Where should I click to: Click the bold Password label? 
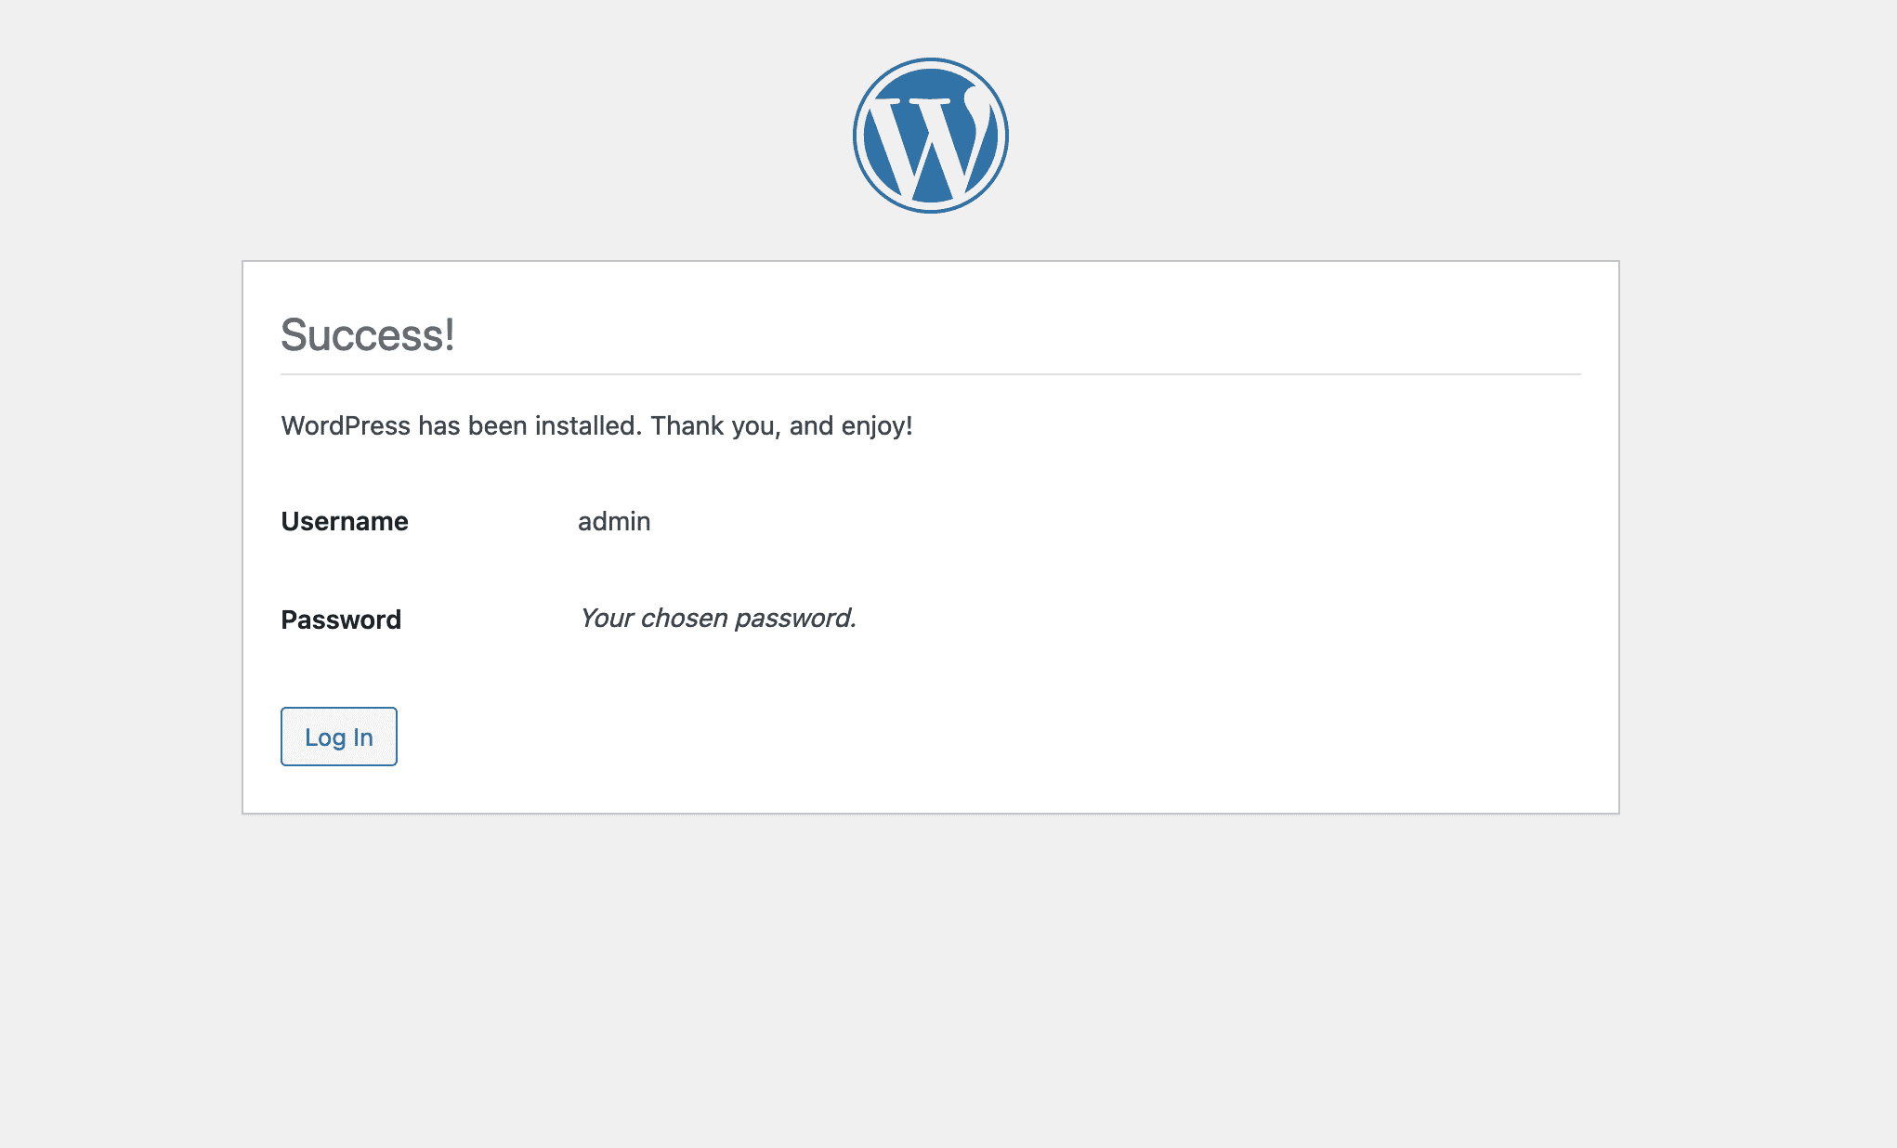coord(341,620)
